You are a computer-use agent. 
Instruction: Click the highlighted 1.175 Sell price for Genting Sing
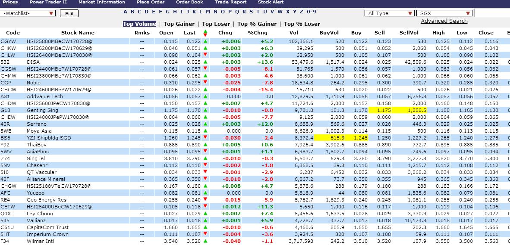pos(379,110)
